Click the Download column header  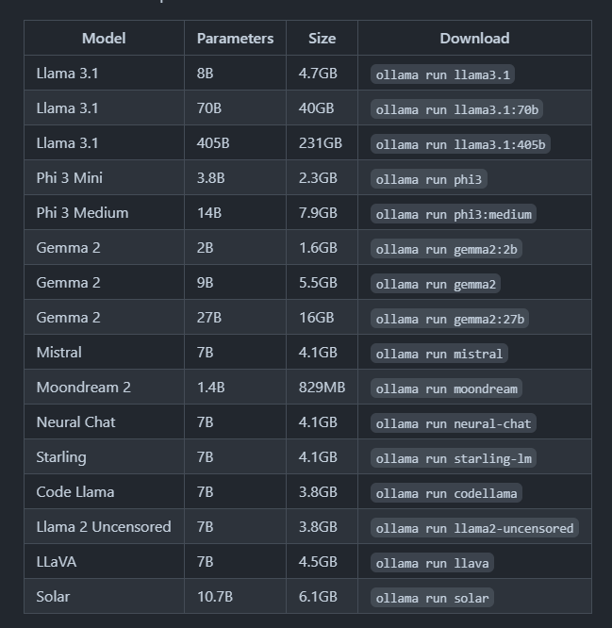click(x=474, y=38)
